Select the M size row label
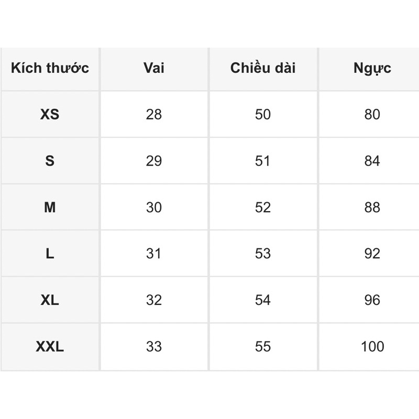The image size is (419, 419). coord(50,207)
